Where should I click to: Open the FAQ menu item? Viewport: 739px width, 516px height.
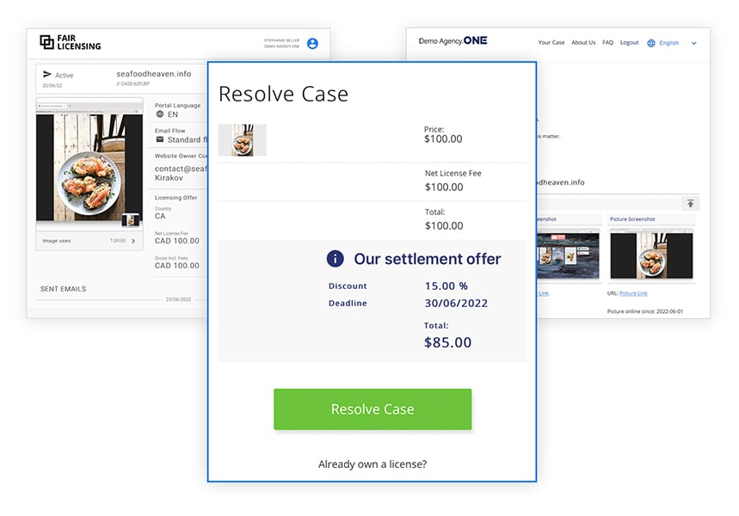pyautogui.click(x=607, y=42)
